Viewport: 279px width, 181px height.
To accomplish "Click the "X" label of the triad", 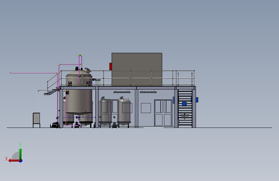I will click(6, 159).
